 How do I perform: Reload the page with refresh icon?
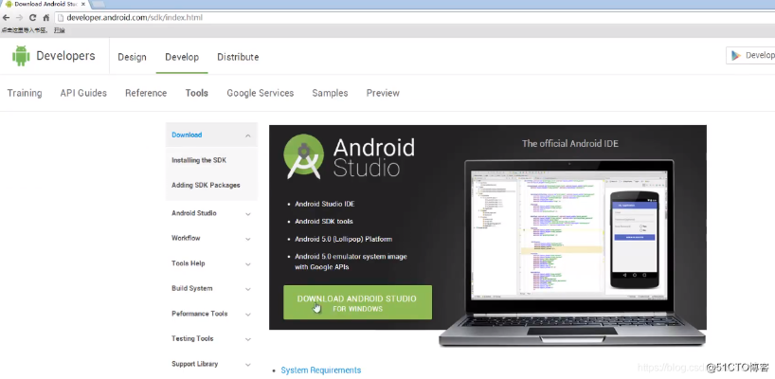coord(31,18)
